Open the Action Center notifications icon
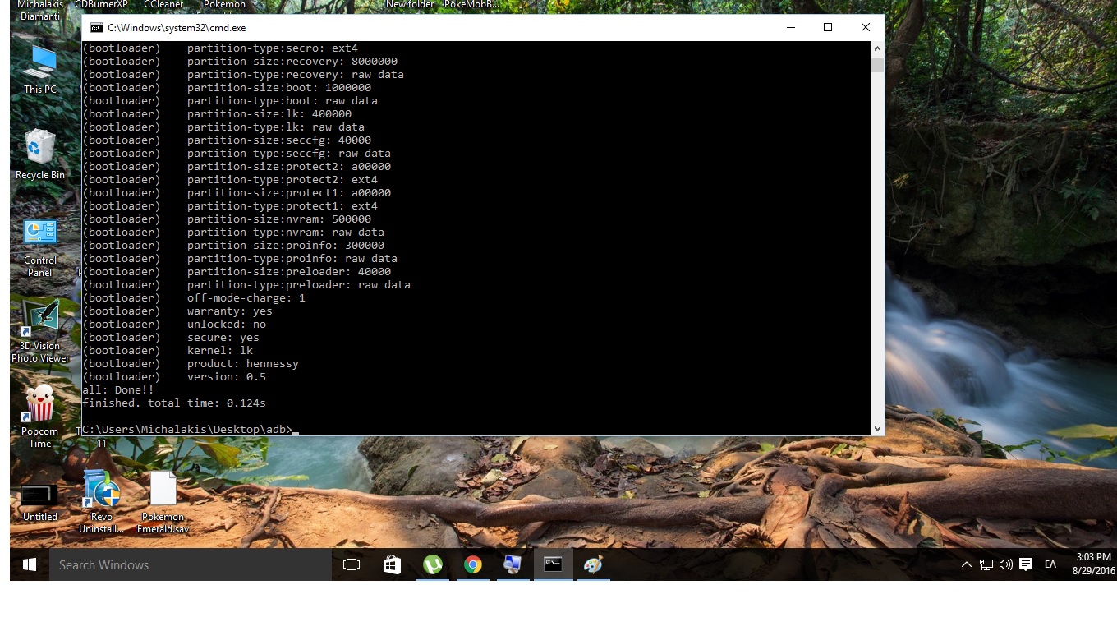Viewport: 1117px width, 631px height. [x=1025, y=564]
